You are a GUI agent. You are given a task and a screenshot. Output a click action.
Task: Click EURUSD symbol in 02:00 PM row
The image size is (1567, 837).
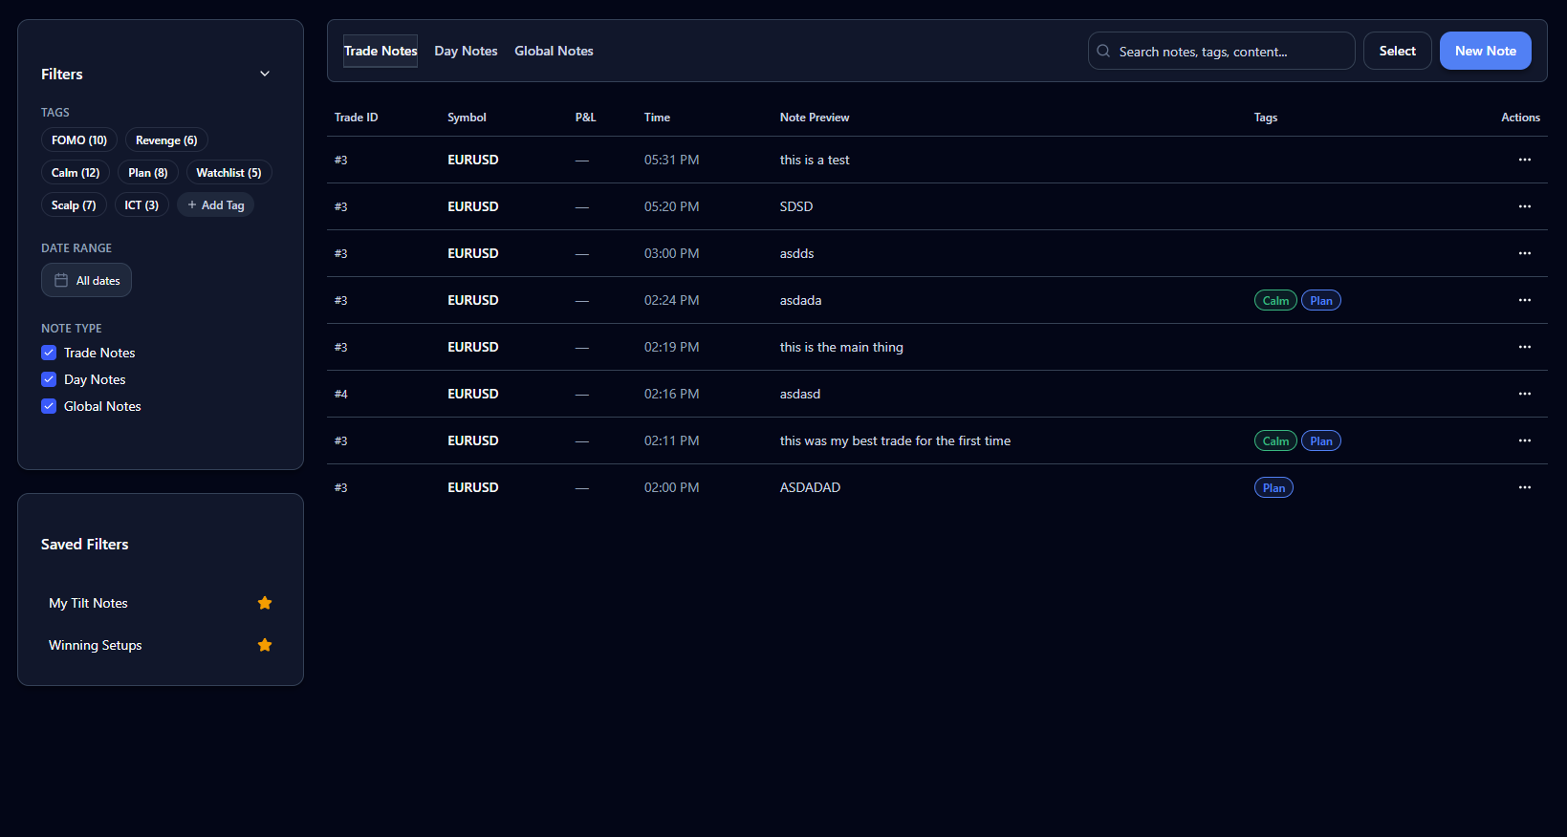[473, 487]
